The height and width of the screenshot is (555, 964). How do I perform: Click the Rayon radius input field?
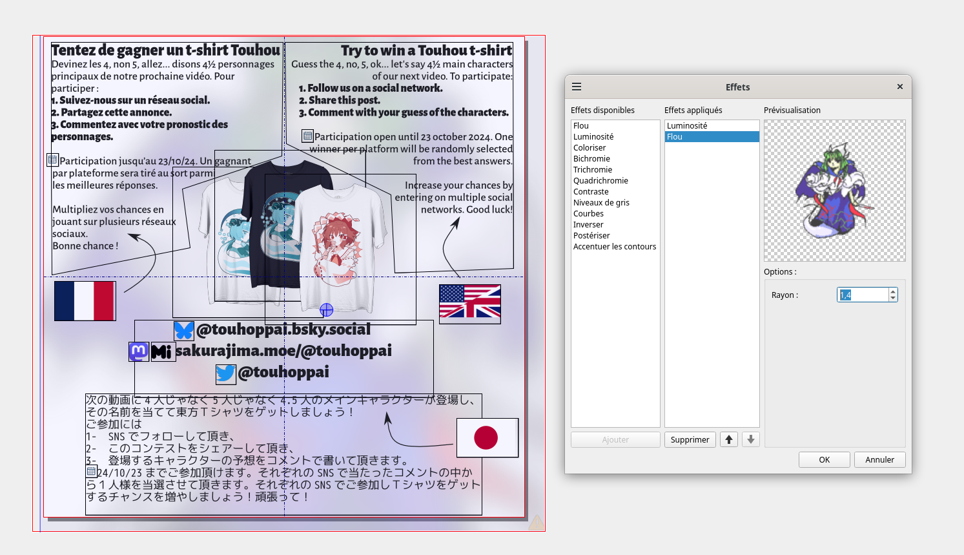pos(863,295)
